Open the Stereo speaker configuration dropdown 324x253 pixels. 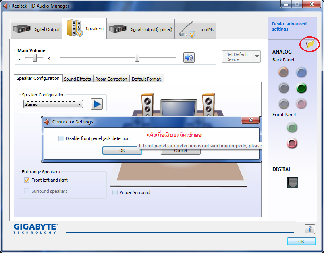click(53, 104)
